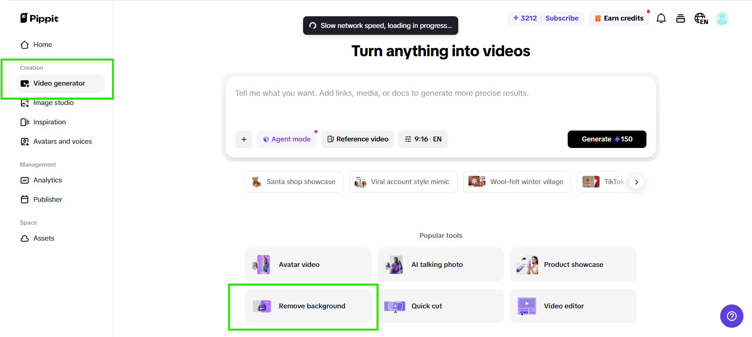Open the user profile avatar

pos(722,18)
